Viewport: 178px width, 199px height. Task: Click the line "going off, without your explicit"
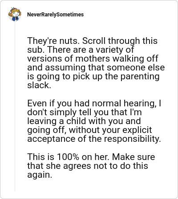(89, 130)
